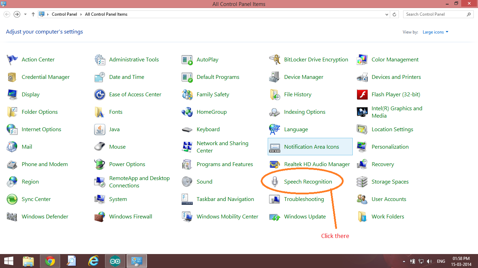Screen dimensions: 478x268
Task: Click the HomeGroup spheres icon
Action: tap(187, 112)
